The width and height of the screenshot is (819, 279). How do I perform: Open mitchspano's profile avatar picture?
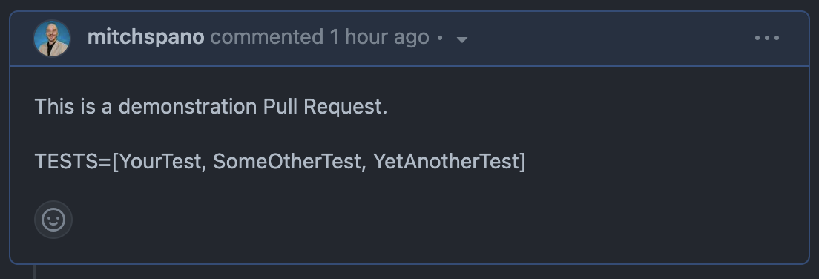pos(52,38)
